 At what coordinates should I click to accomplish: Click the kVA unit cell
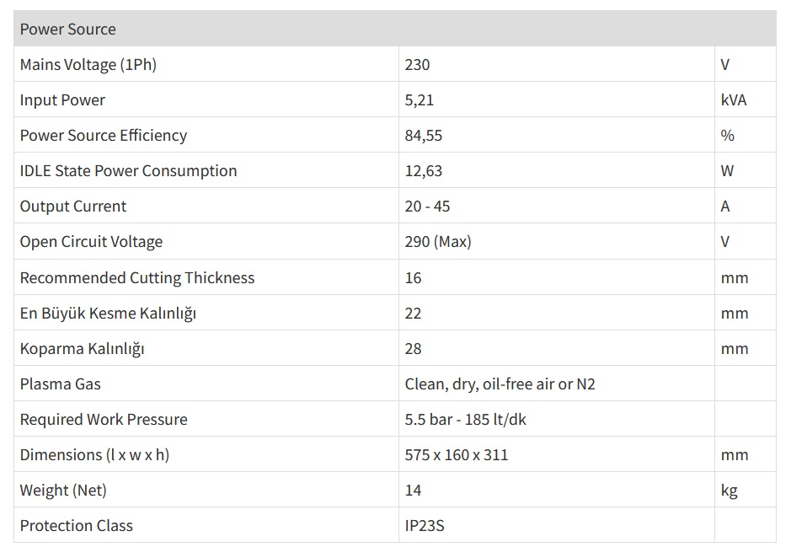tap(734, 100)
